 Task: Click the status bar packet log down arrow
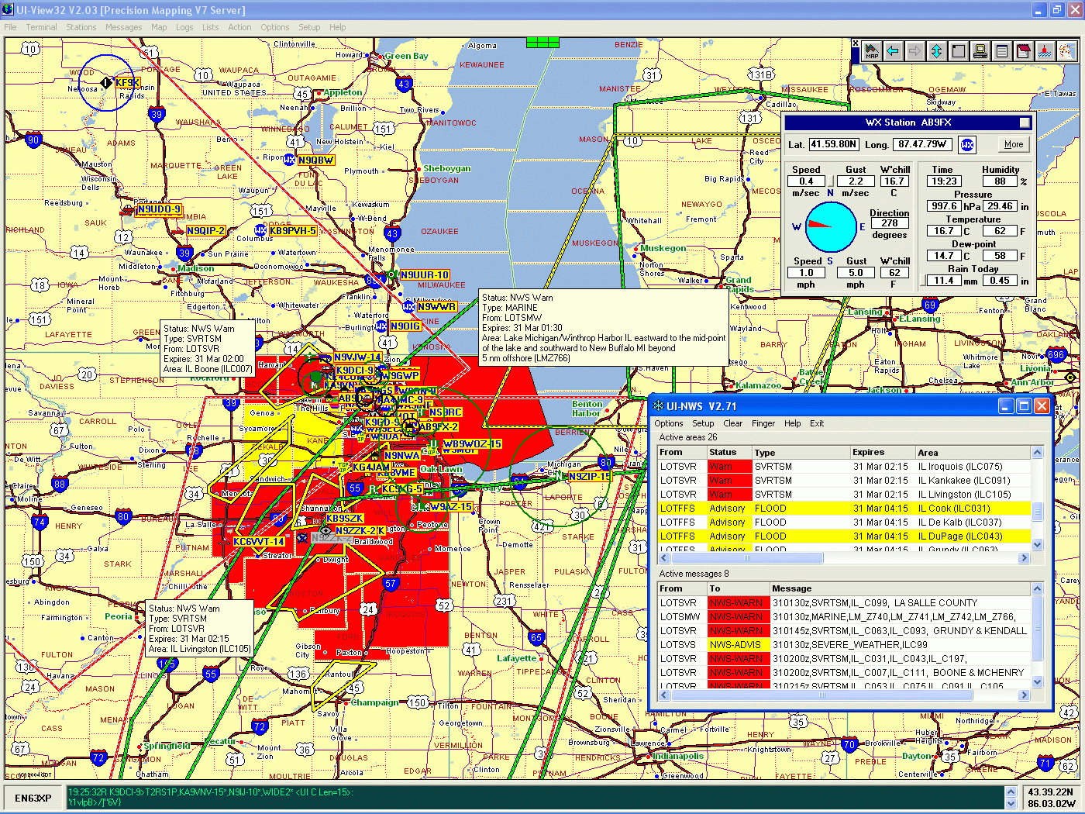(x=1011, y=803)
